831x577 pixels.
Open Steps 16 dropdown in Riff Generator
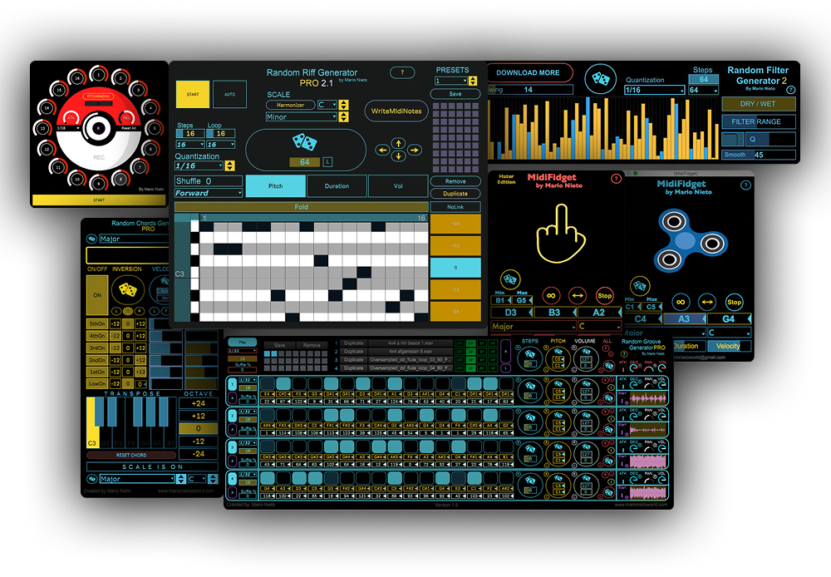(x=190, y=145)
